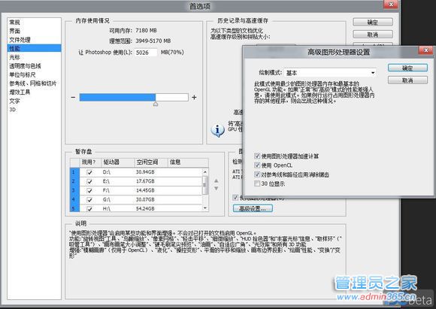Viewport: 436px width, 309px height.
Task: Uncheck scratch disk D:\ checkbox
Action: [x=89, y=172]
